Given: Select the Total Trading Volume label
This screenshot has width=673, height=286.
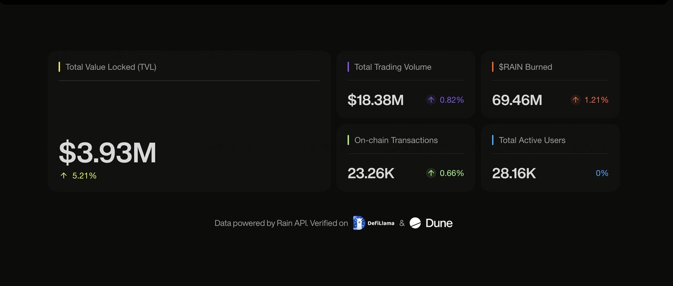Looking at the screenshot, I should point(393,67).
